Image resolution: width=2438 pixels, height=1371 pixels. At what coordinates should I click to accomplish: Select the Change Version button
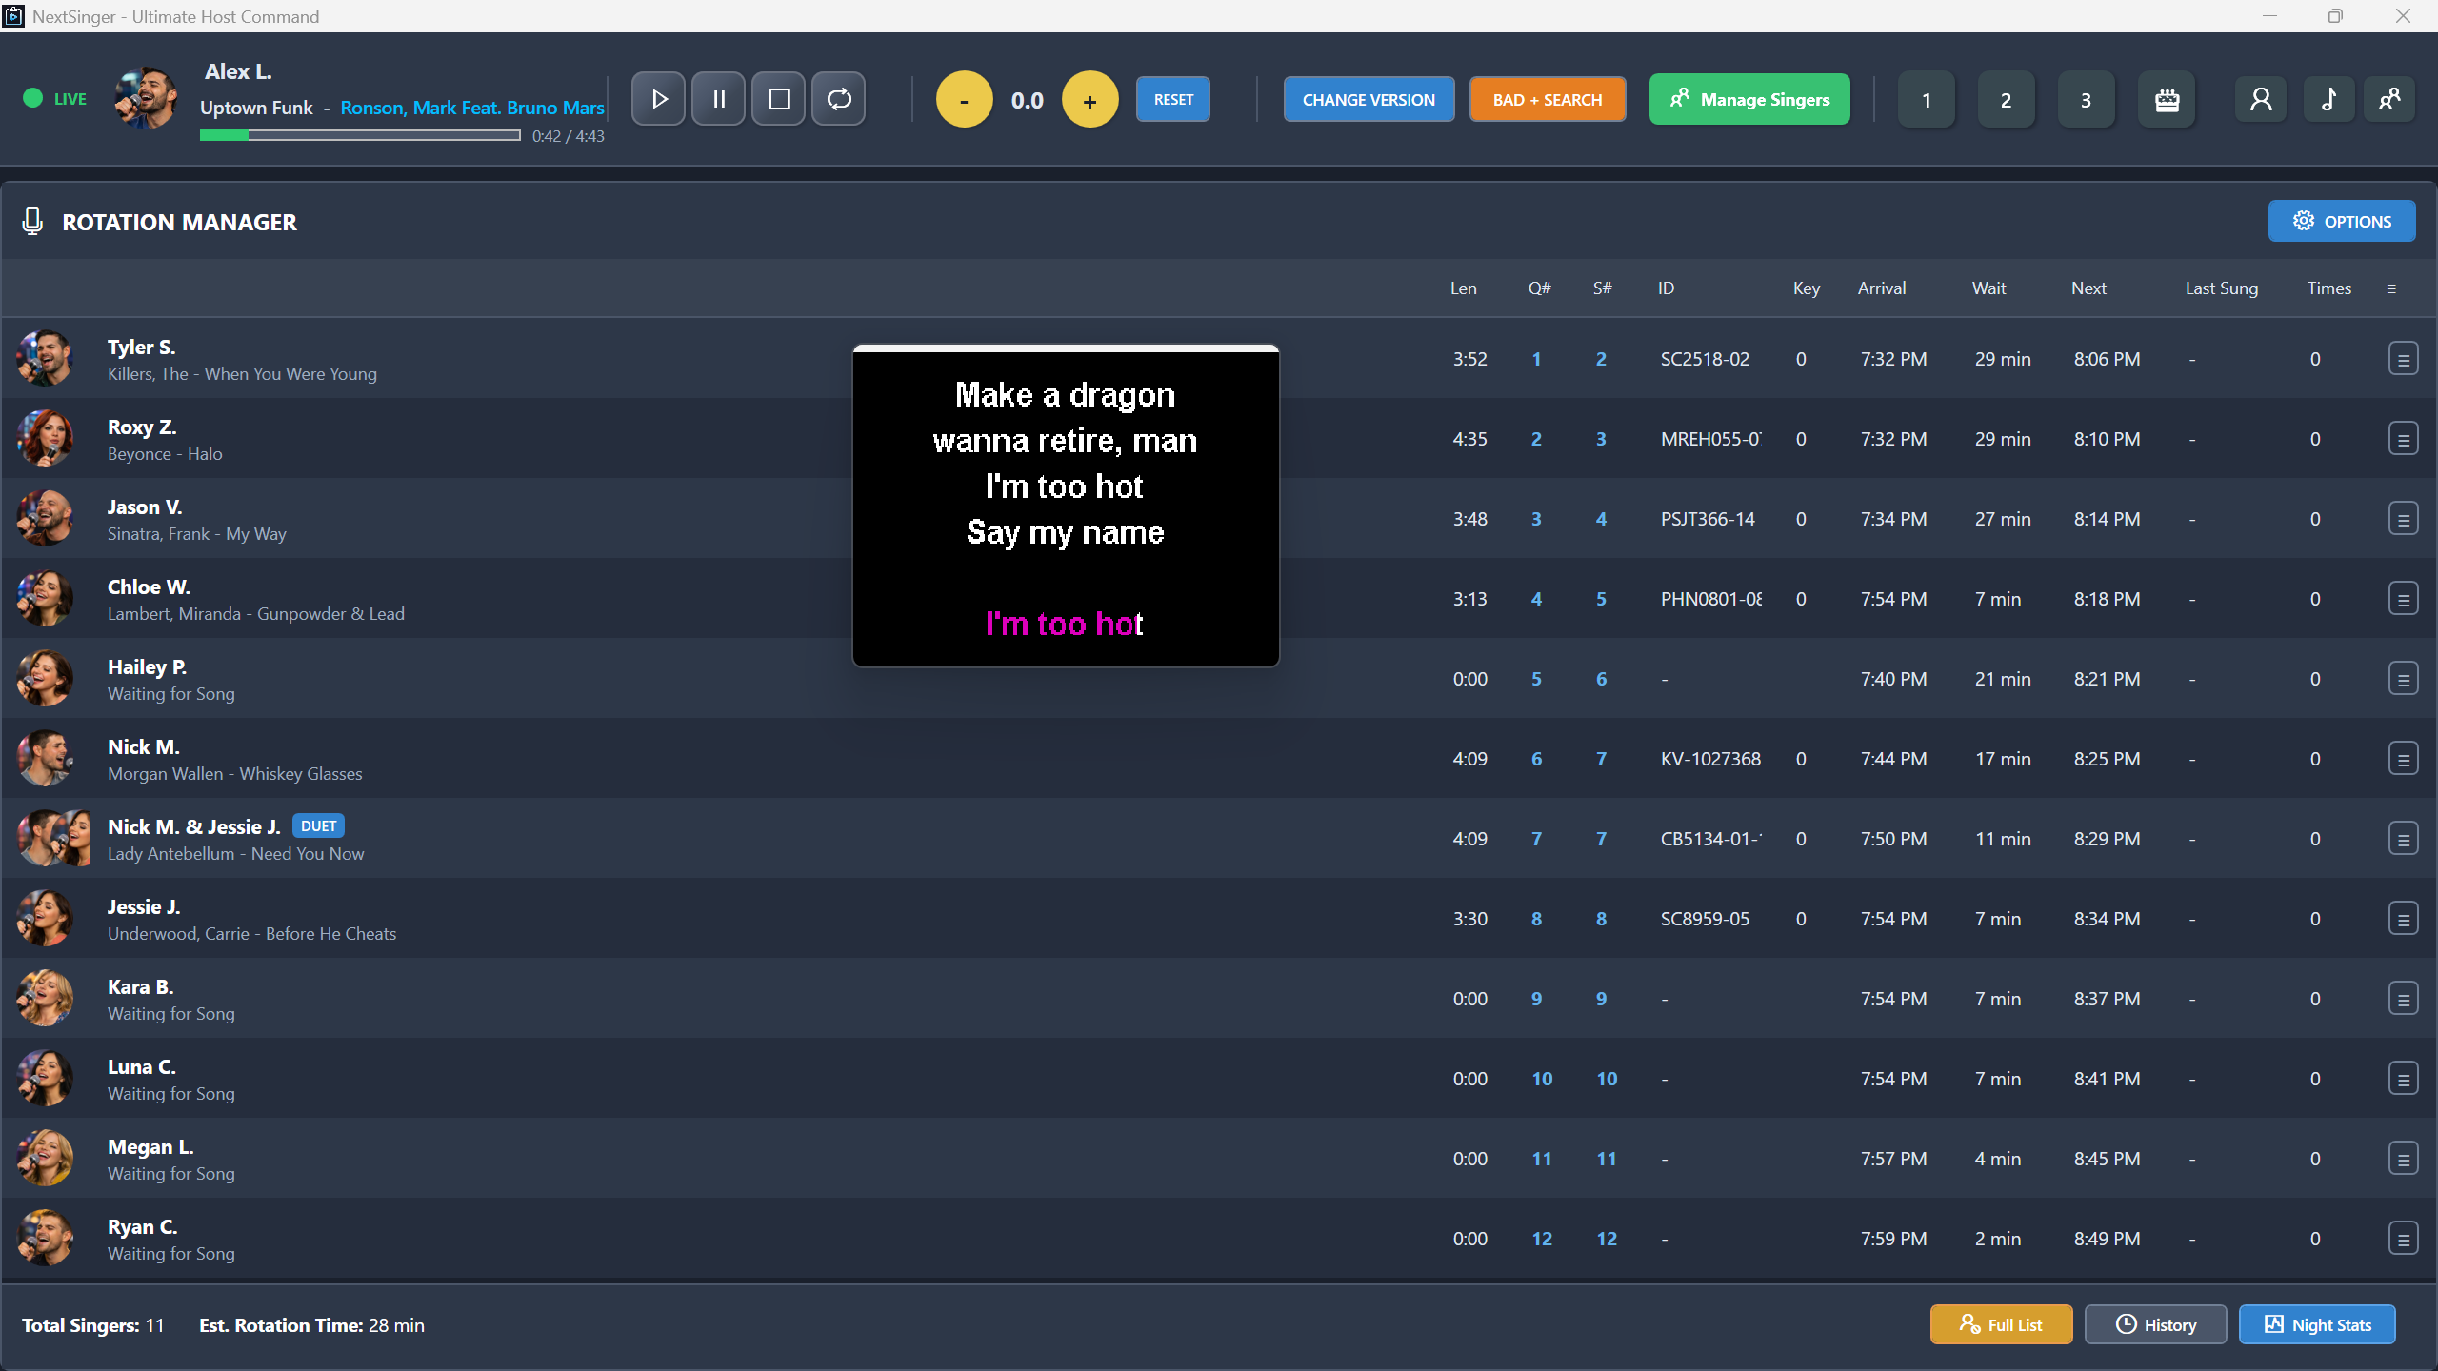pyautogui.click(x=1369, y=98)
